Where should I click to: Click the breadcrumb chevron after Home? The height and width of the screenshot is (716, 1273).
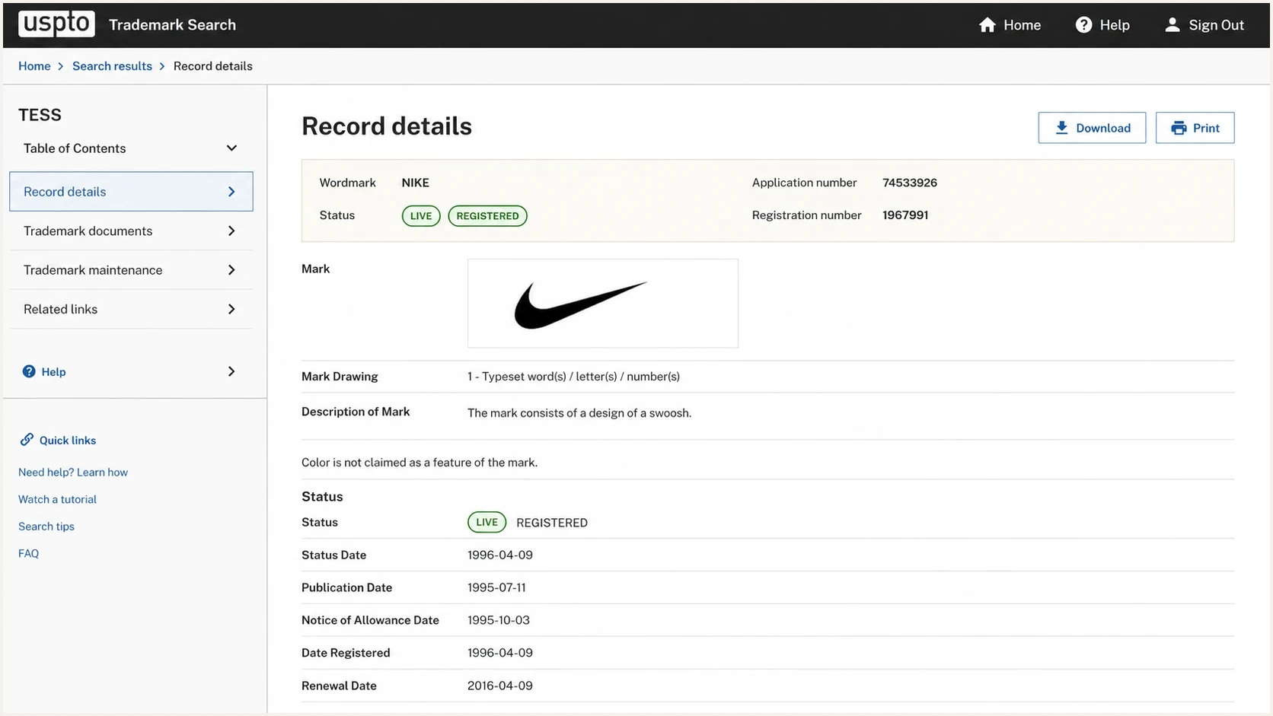[x=61, y=66]
